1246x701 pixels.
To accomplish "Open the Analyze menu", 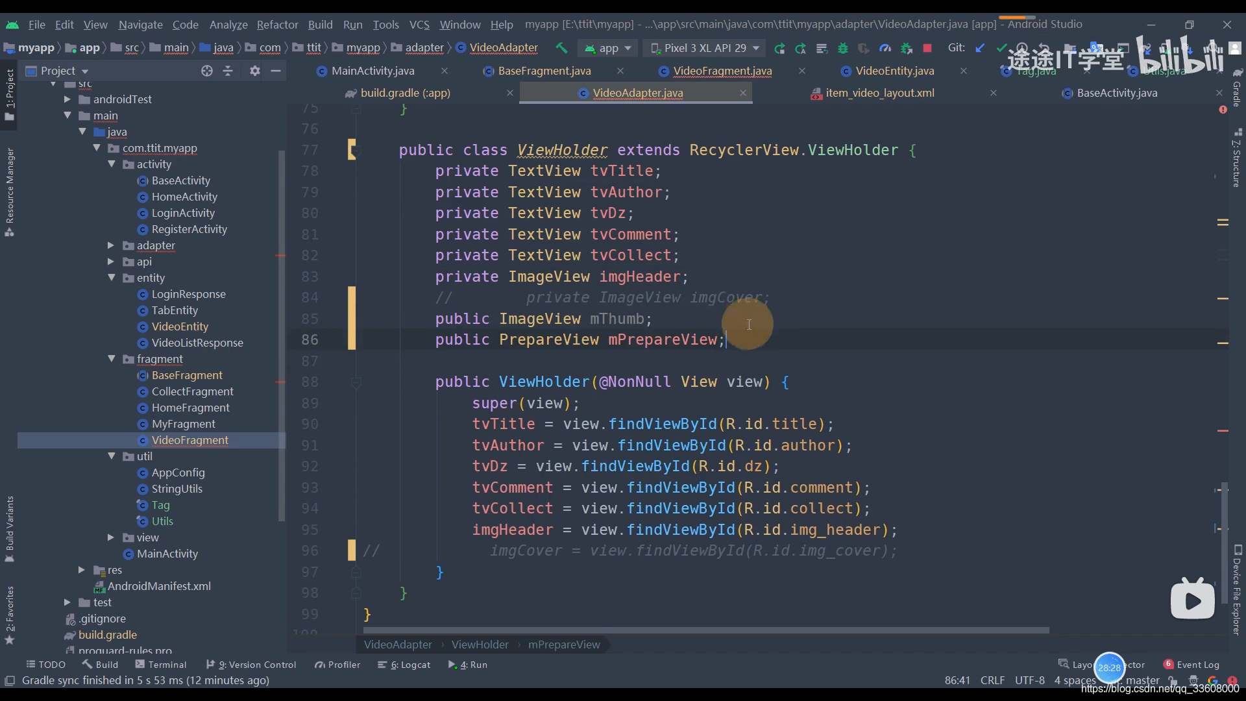I will 228,25.
